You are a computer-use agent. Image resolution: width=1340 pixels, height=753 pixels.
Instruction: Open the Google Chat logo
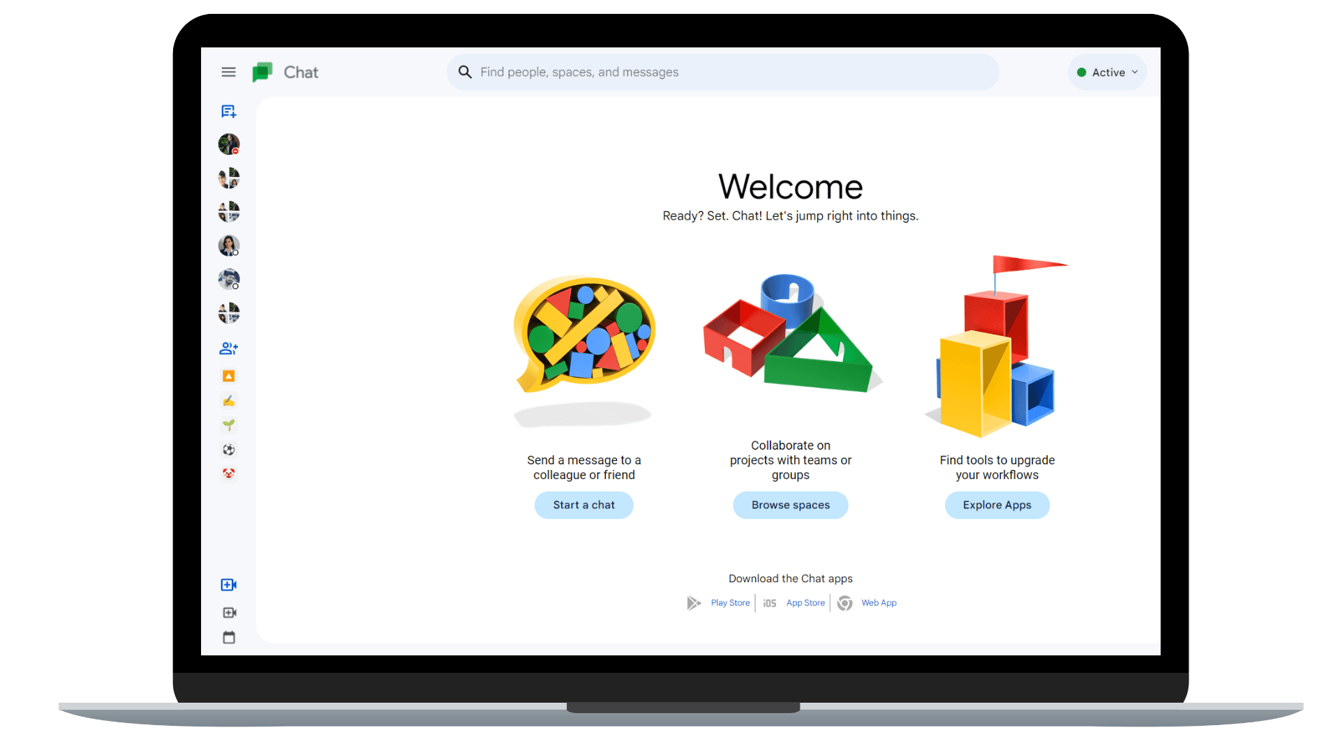coord(262,72)
